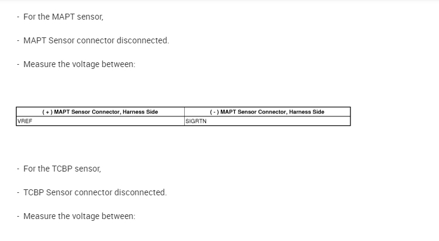Click "voltage" in the measure line above the table

(71, 64)
